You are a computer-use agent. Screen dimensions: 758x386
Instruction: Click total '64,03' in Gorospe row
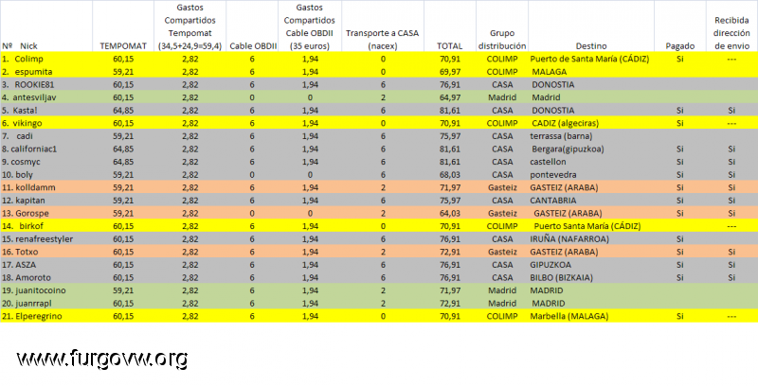click(449, 213)
